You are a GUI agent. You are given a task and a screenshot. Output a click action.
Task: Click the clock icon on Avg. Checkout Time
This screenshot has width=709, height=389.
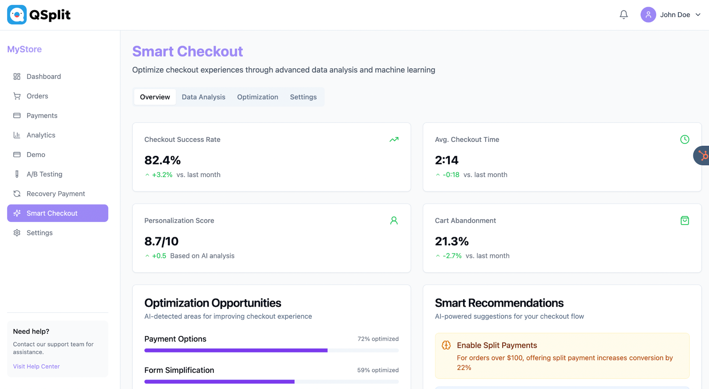click(684, 140)
